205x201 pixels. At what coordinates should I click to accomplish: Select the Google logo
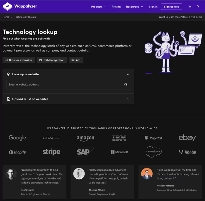pyautogui.click(x=17, y=138)
